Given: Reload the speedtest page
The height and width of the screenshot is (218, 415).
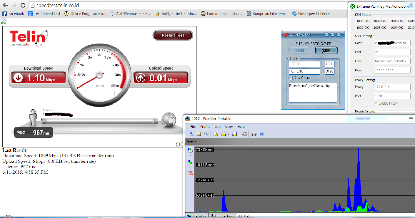Looking at the screenshot, I should [22, 5].
